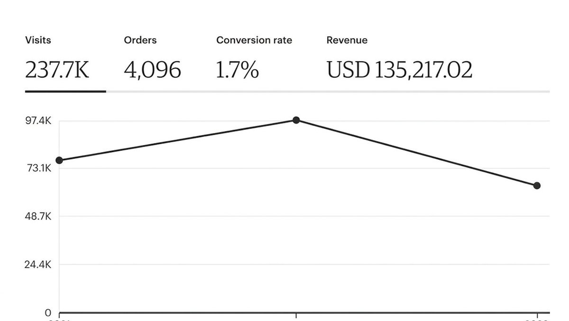Click the 1.7% conversion value
This screenshot has width=569, height=321.
pos(238,70)
